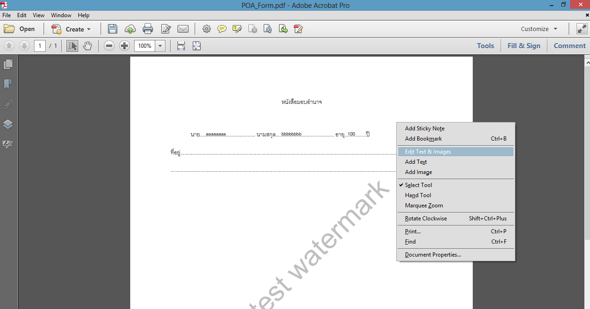Click the delete page toolbar icon
590x309 pixels.
pyautogui.click(x=253, y=29)
